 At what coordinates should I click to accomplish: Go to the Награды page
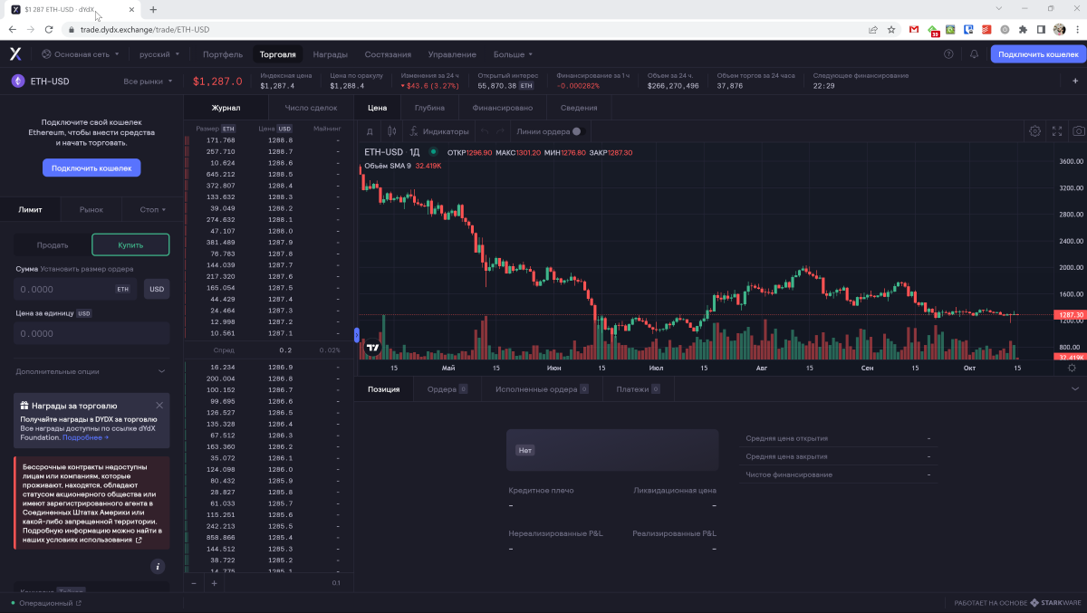point(331,54)
